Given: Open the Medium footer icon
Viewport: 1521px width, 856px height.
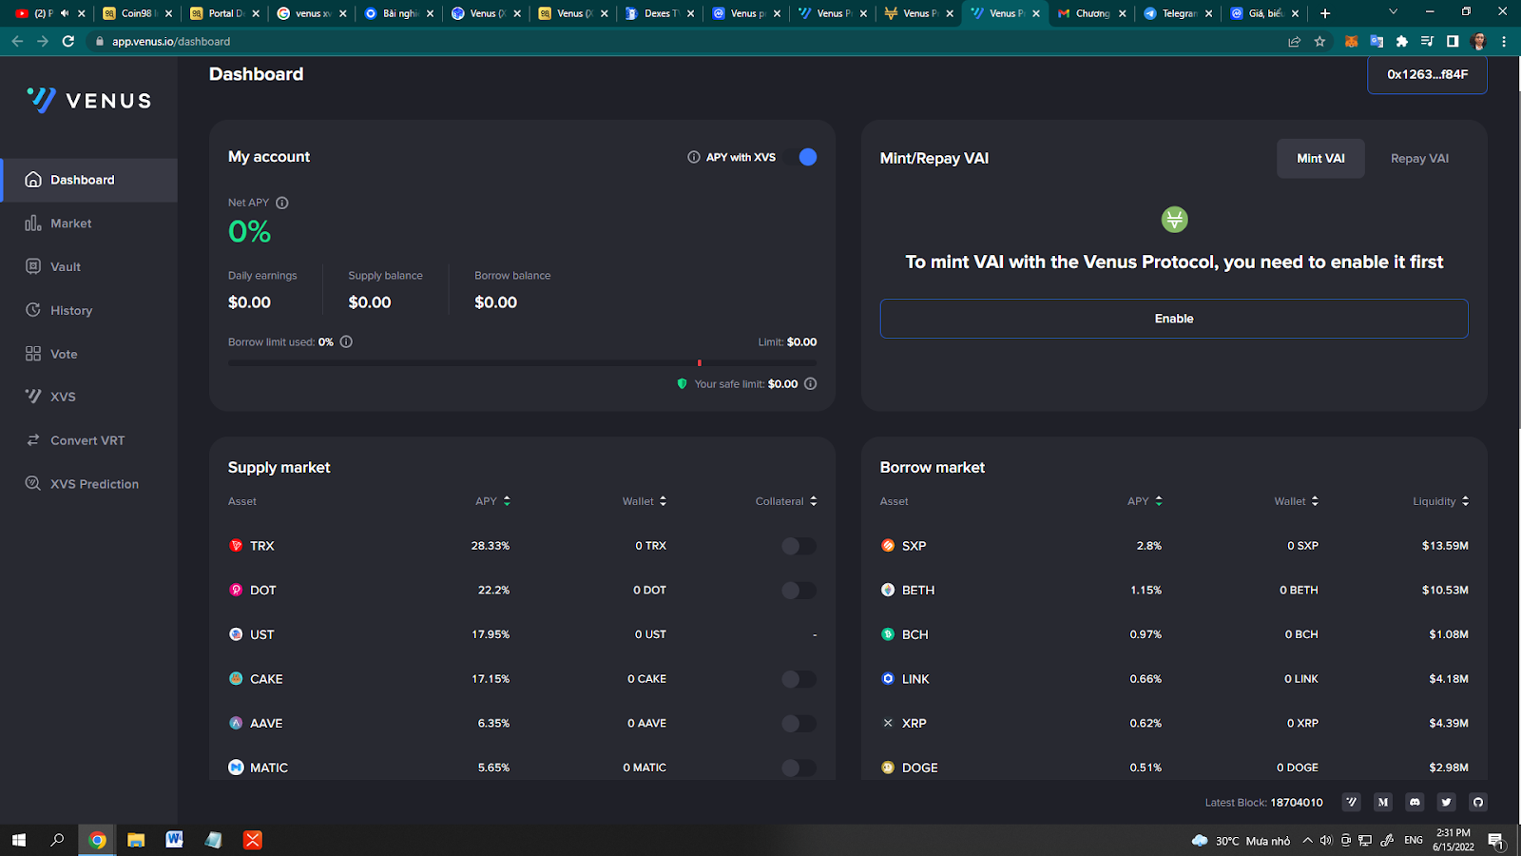Looking at the screenshot, I should (1383, 803).
